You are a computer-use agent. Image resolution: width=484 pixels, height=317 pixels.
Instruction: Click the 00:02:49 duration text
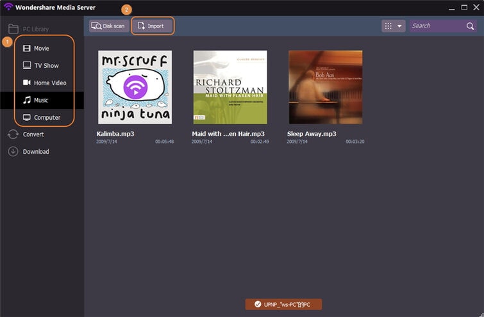pyautogui.click(x=260, y=142)
